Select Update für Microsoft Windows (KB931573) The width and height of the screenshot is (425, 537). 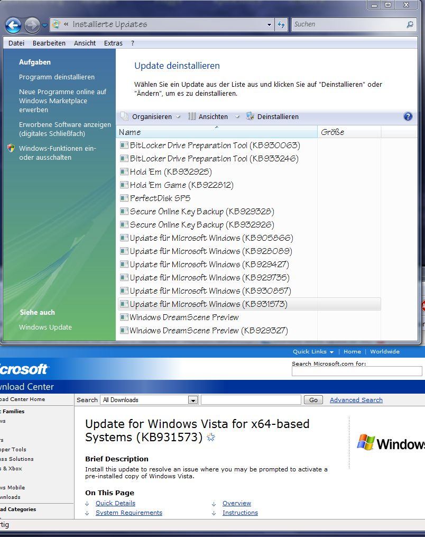[x=249, y=304]
